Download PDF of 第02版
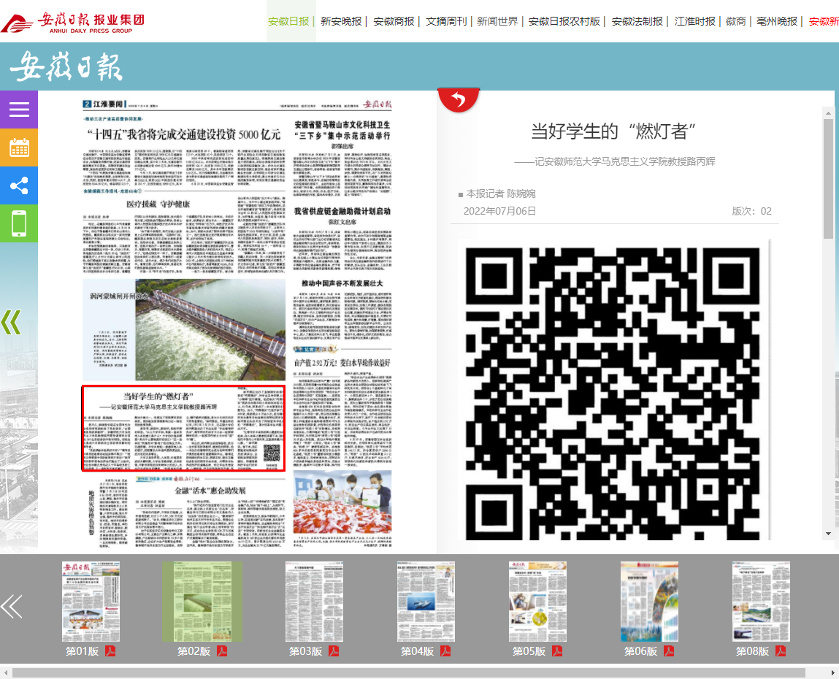 click(222, 651)
